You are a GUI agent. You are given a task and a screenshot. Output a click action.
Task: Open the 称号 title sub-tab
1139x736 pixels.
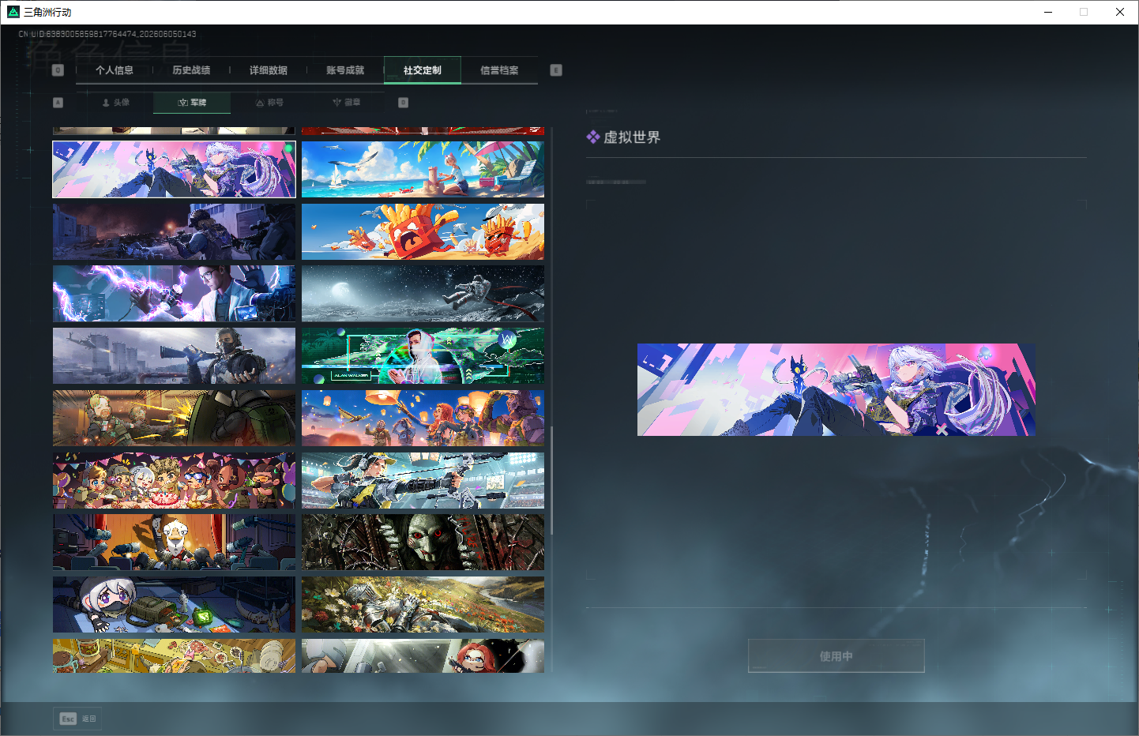[x=269, y=103]
